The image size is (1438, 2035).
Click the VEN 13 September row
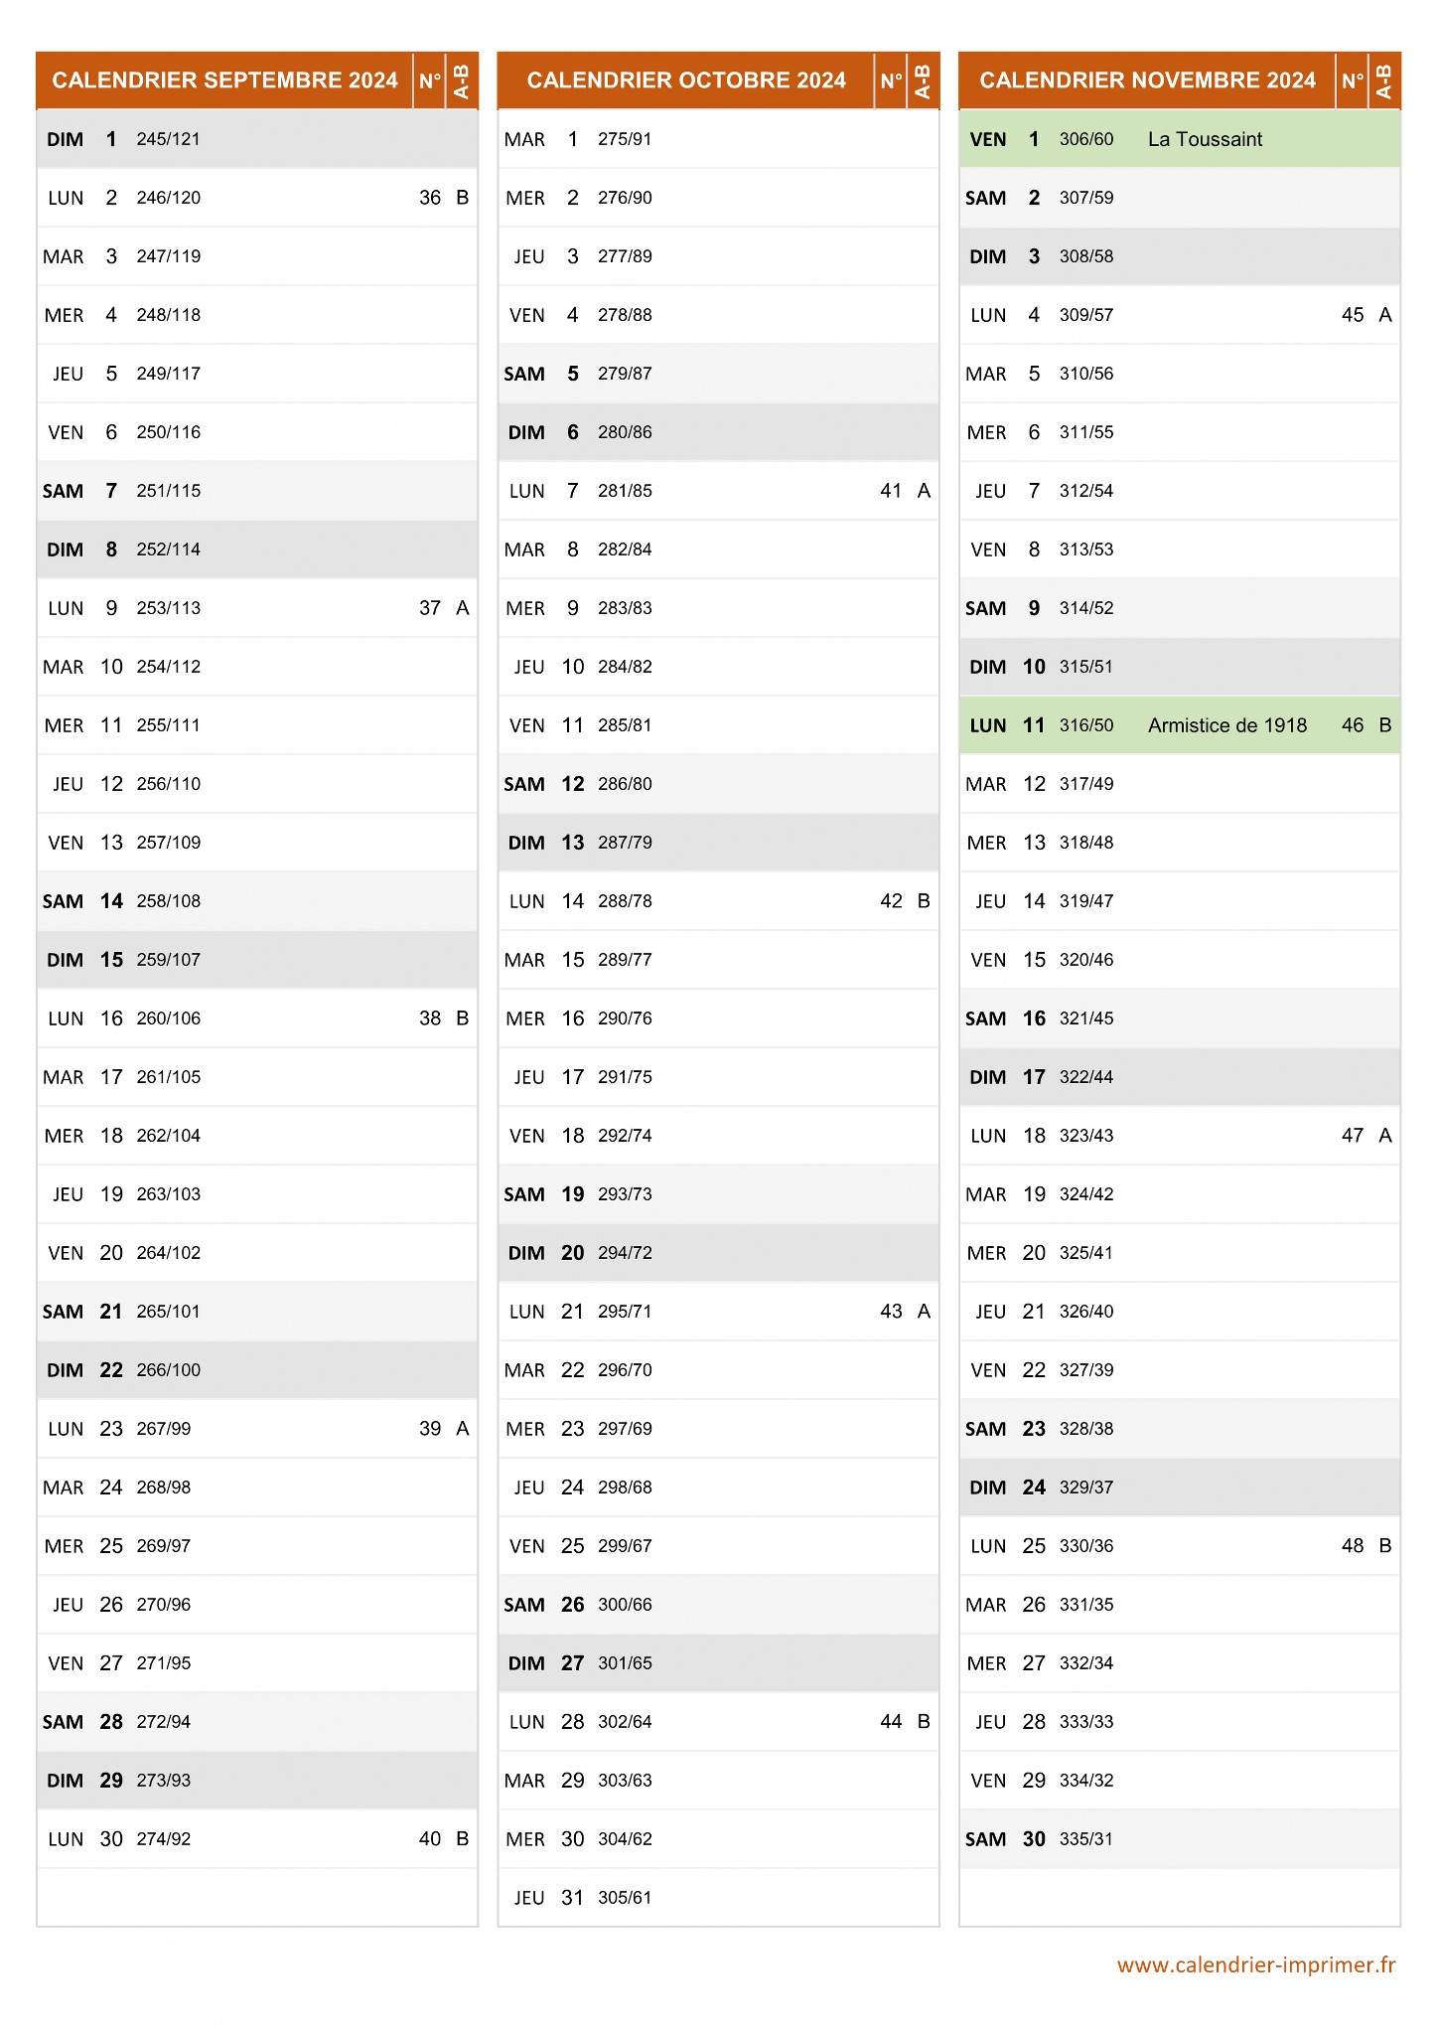coord(257,843)
